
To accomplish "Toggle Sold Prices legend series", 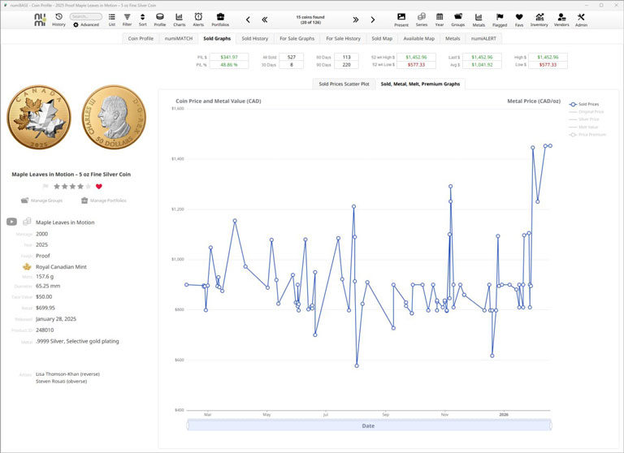I will click(584, 104).
